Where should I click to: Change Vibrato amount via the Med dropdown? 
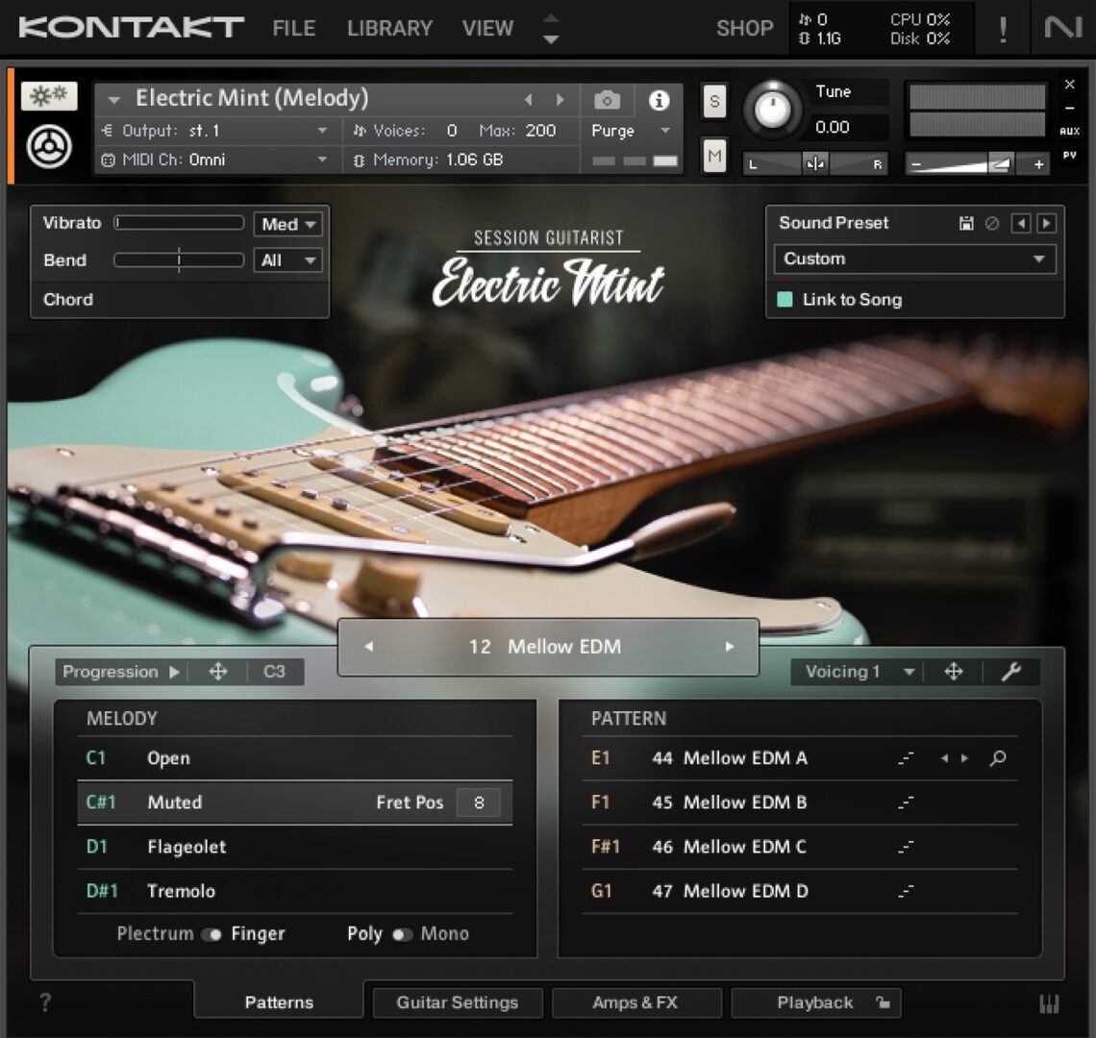pyautogui.click(x=286, y=224)
